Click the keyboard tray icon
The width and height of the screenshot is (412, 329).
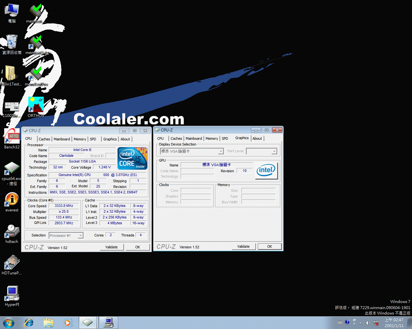point(340,322)
